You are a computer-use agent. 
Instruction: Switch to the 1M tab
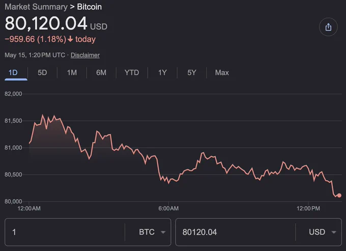click(x=72, y=73)
